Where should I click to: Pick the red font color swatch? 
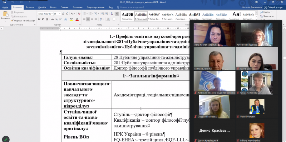[77, 19]
